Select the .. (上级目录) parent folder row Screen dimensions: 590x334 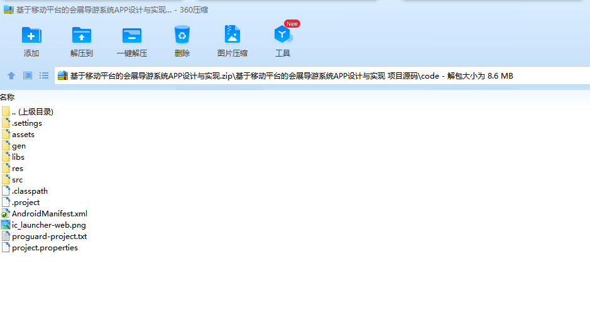[28, 112]
